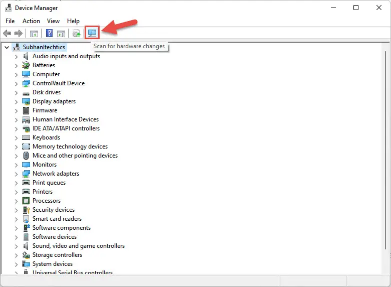Click the blue Help question-mark icon
The height and width of the screenshot is (287, 391).
[x=50, y=33]
